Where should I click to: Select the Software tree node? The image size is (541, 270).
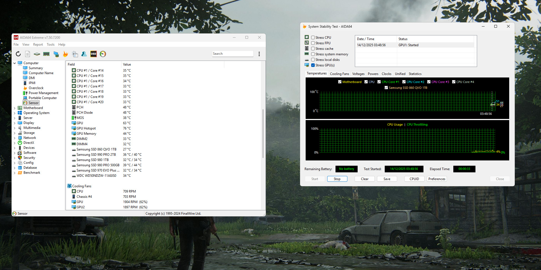[30, 153]
